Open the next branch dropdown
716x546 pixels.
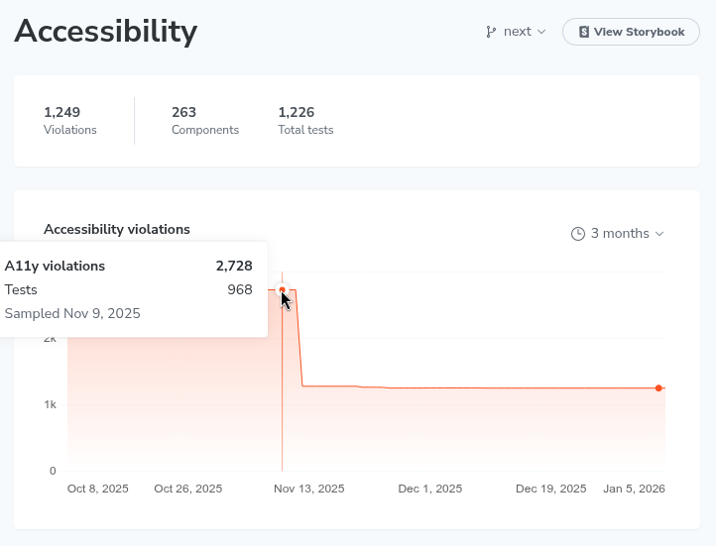pyautogui.click(x=516, y=32)
